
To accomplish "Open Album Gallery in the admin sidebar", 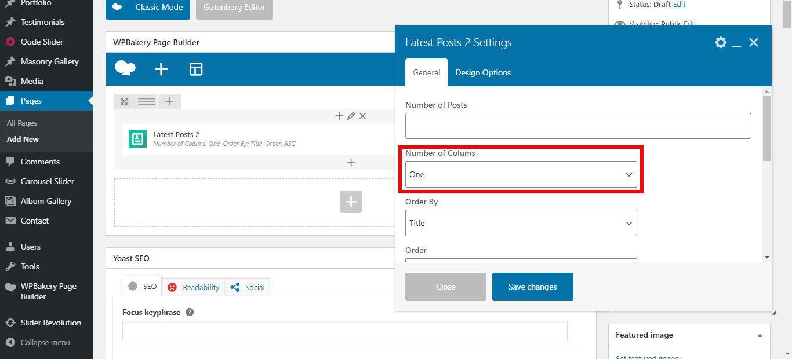I will pos(46,201).
